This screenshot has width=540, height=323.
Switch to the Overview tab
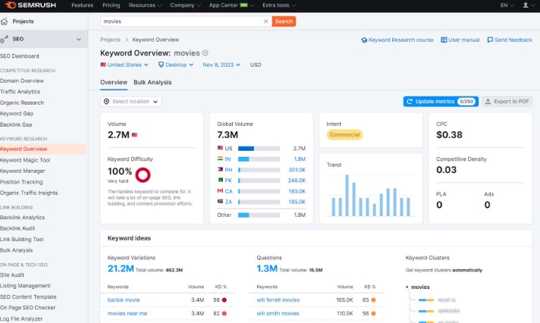tap(114, 83)
